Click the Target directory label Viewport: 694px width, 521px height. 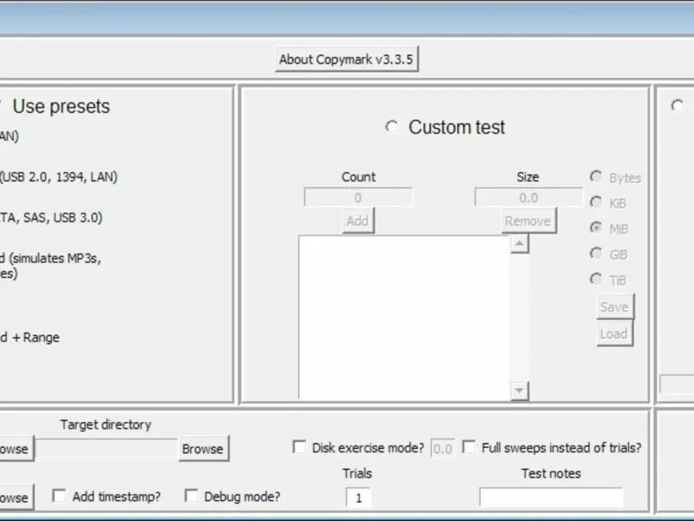click(x=106, y=425)
